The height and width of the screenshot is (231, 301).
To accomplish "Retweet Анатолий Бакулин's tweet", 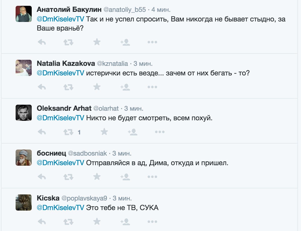I will point(68,42).
